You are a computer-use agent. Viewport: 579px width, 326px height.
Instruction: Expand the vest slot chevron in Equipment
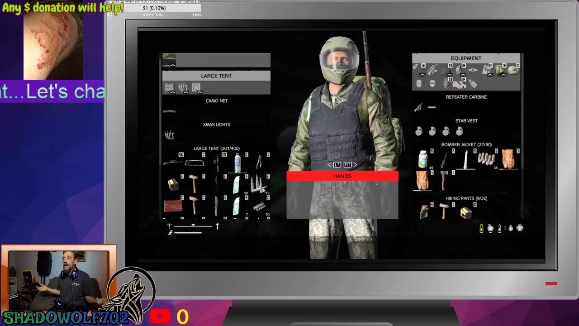463,75
